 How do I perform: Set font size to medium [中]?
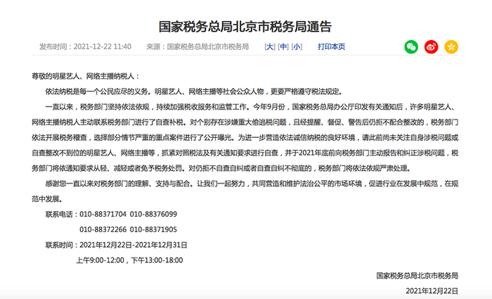[283, 47]
